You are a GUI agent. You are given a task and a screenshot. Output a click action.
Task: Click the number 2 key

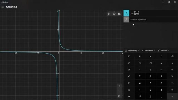(x=150, y=90)
